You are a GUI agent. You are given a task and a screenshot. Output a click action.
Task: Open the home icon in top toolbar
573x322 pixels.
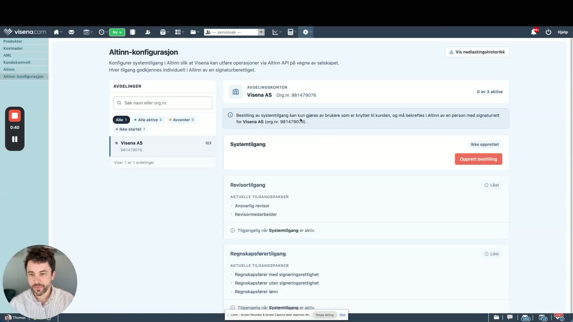click(x=56, y=32)
